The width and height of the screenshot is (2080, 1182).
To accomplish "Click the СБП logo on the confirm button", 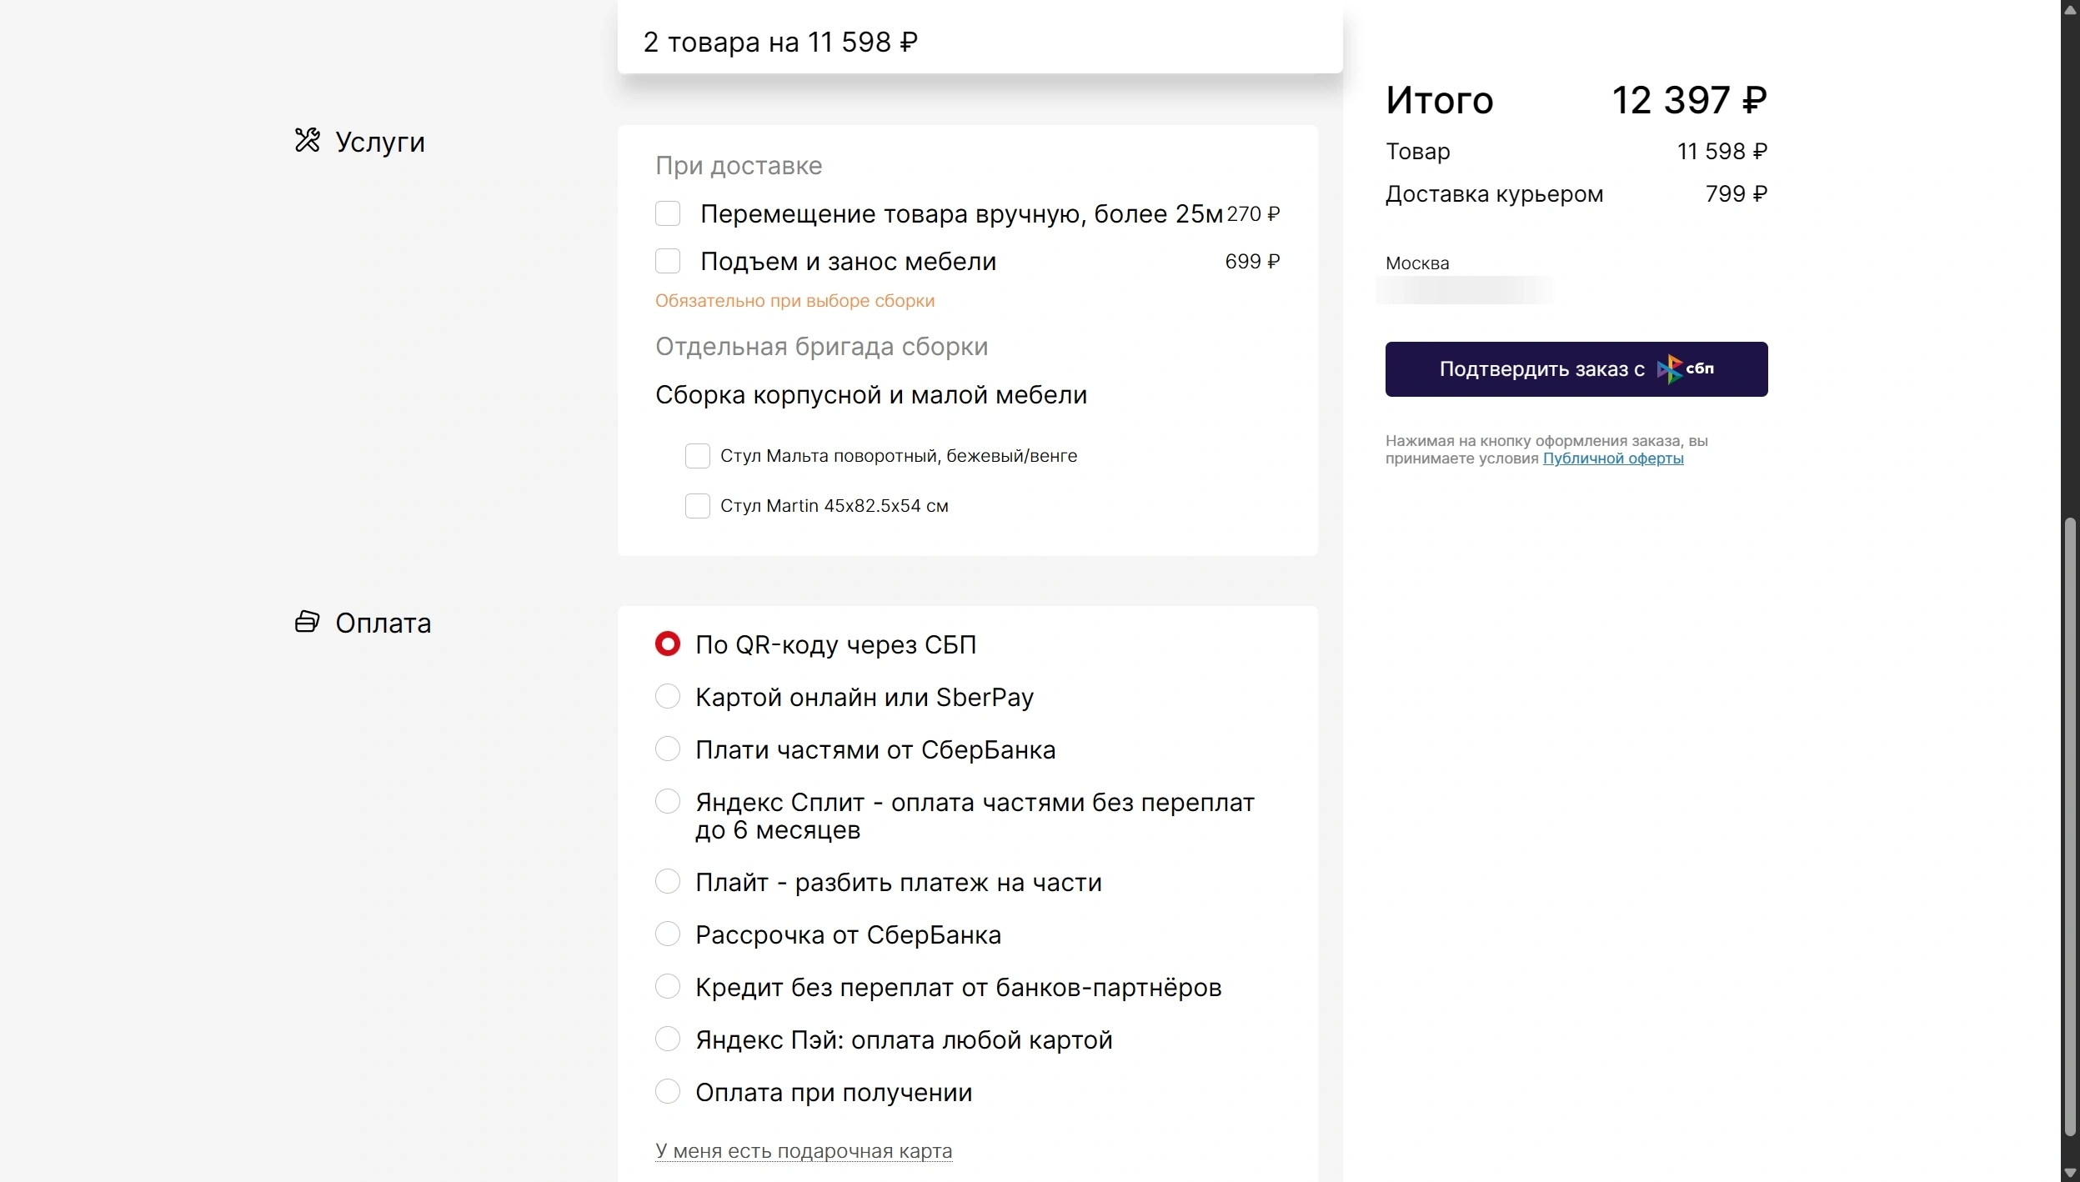I will point(1686,368).
